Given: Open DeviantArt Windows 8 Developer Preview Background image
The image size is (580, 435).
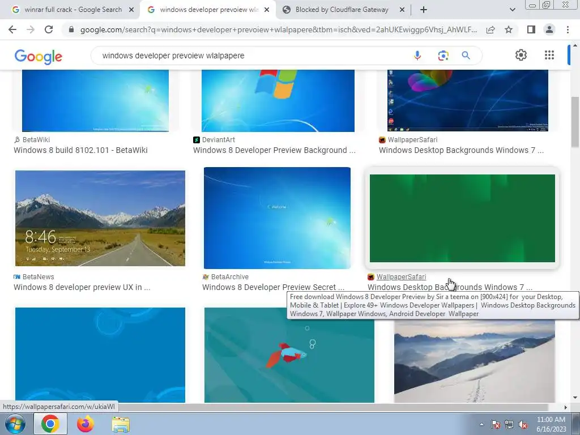Looking at the screenshot, I should (x=278, y=101).
